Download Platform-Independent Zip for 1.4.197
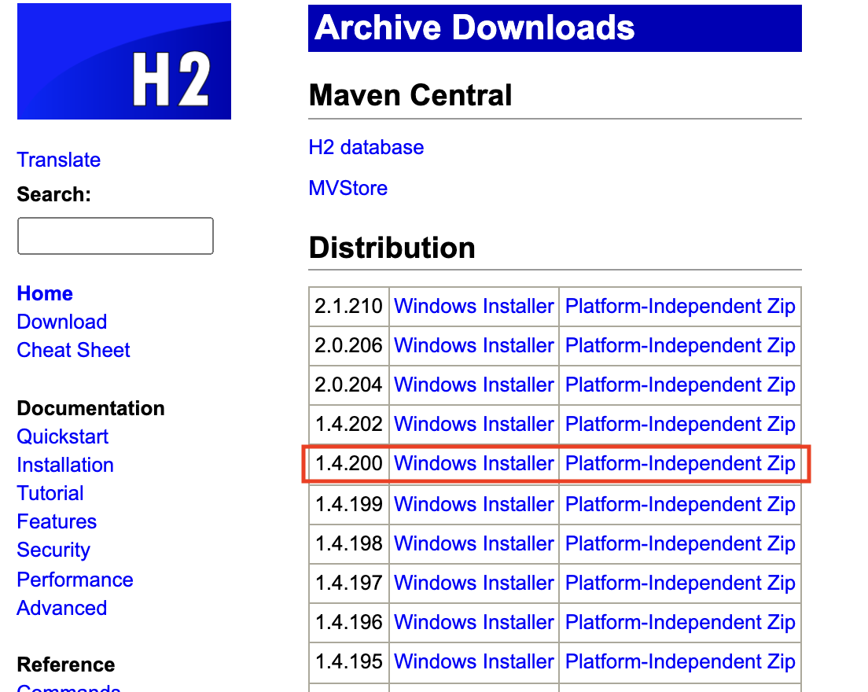This screenshot has width=868, height=692. (680, 583)
